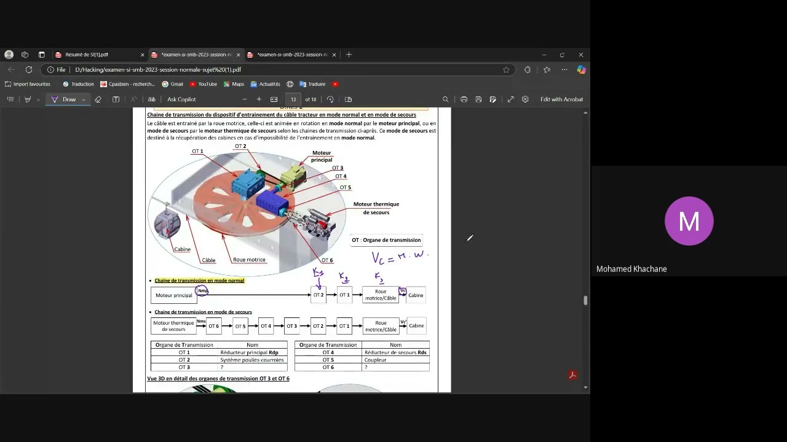Viewport: 787px width, 442px height.
Task: Toggle the Draw tool
Action: (63, 99)
